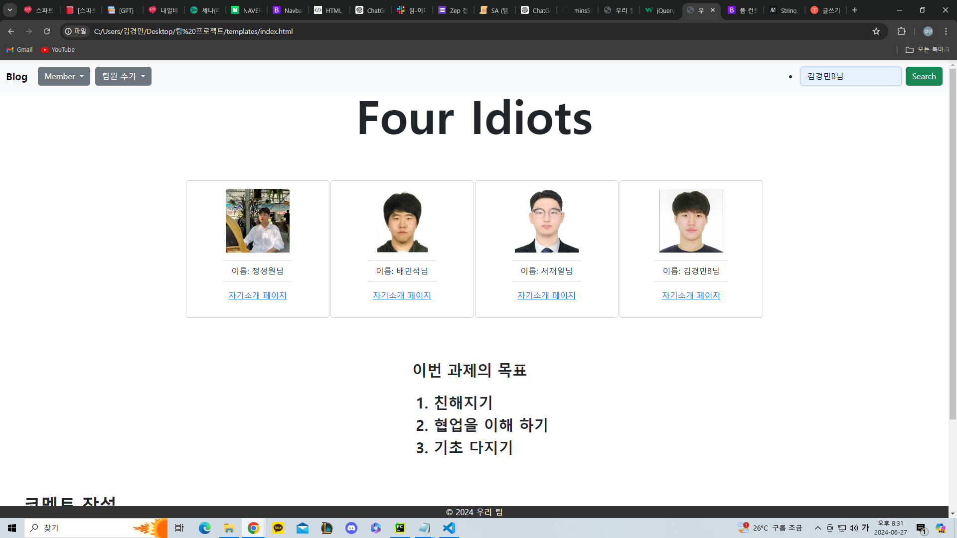Open Chrome's three-dot menu
Image resolution: width=957 pixels, height=538 pixels.
point(946,31)
